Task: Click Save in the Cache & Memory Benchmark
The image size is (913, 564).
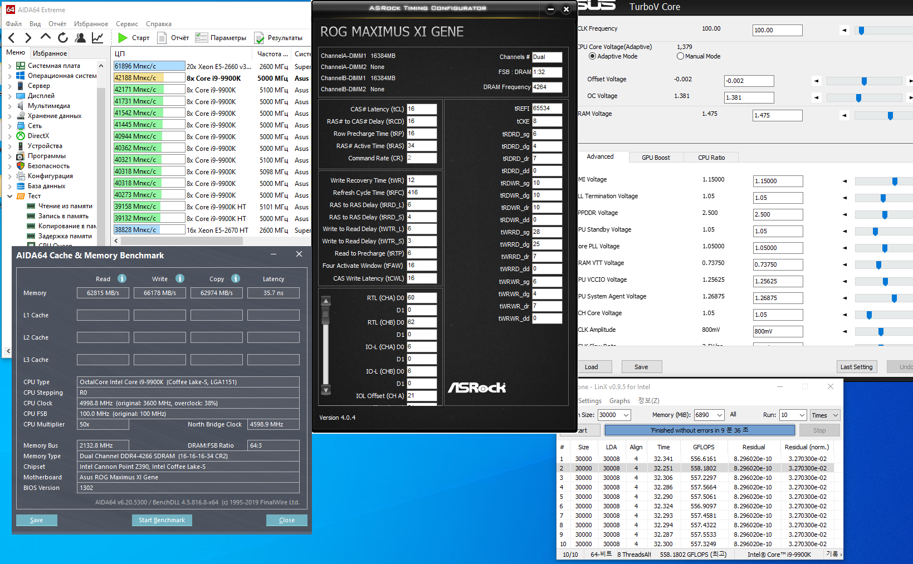Action: point(36,520)
